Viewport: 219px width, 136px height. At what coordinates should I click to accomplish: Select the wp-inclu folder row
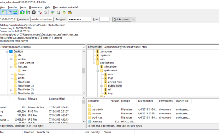coord(139,117)
